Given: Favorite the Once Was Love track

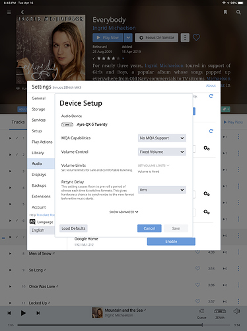Looking at the screenshot, I should click(197, 285).
